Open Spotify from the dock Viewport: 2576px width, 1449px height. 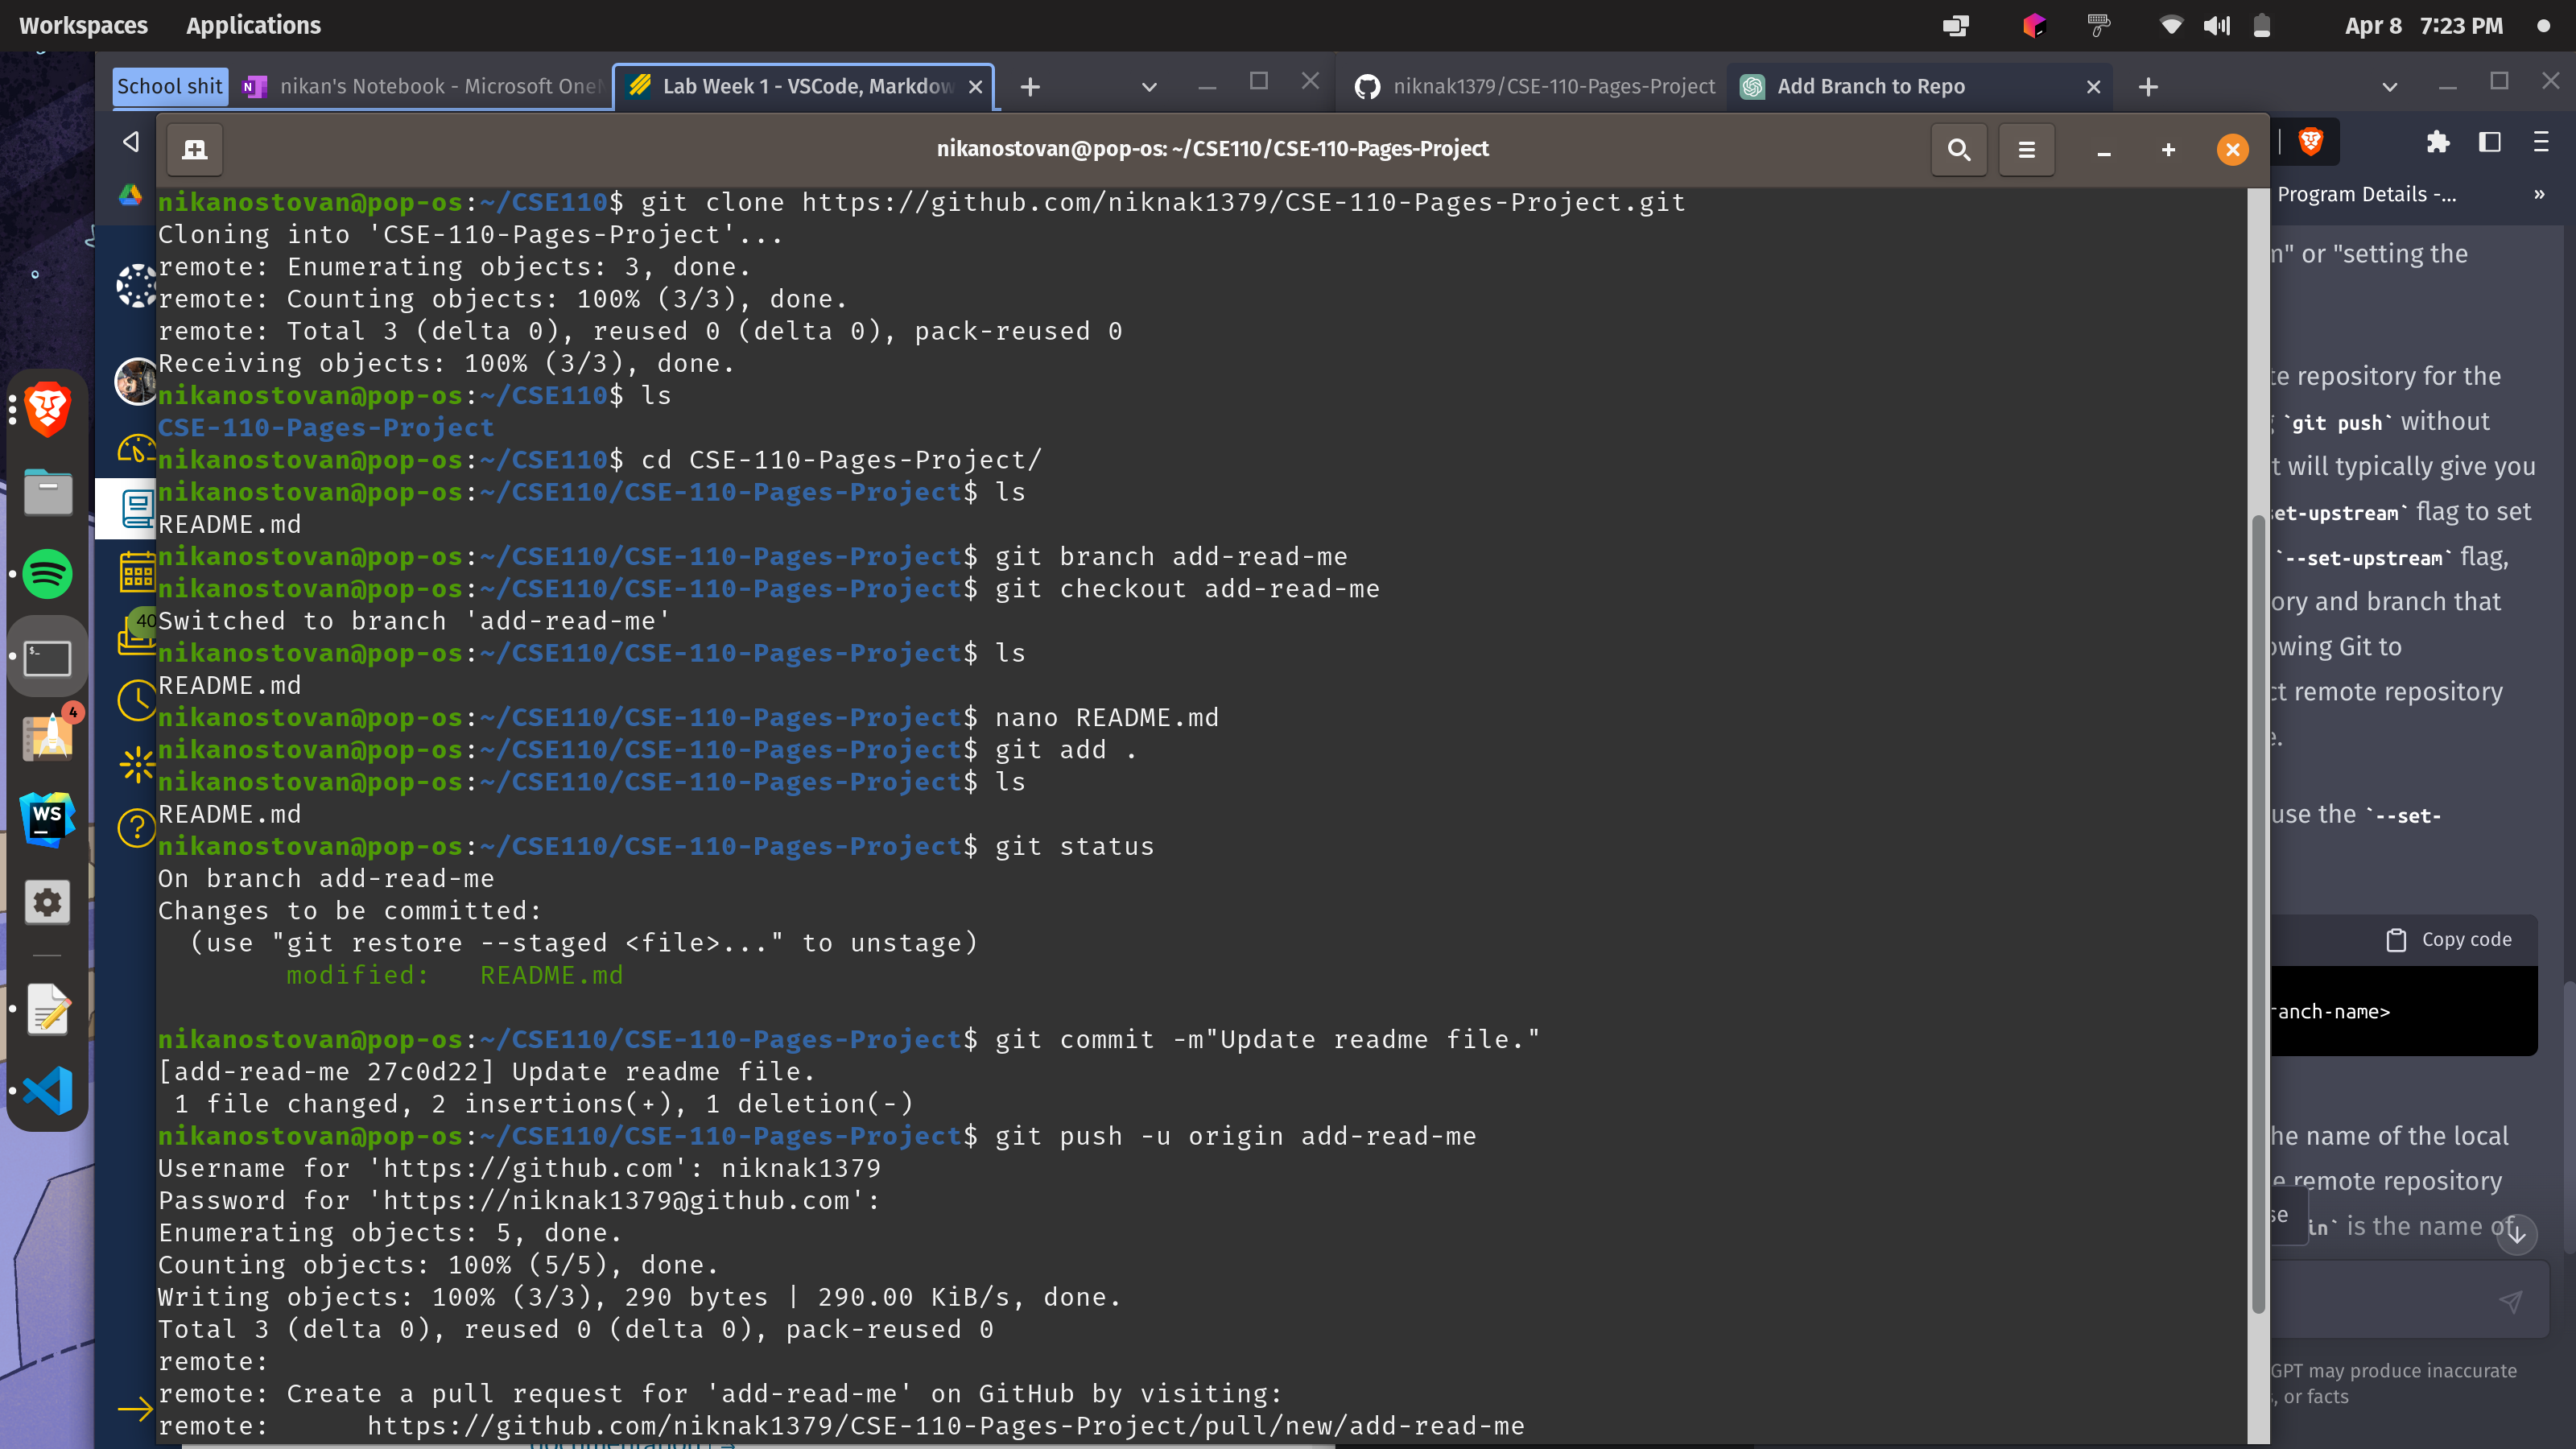[47, 574]
